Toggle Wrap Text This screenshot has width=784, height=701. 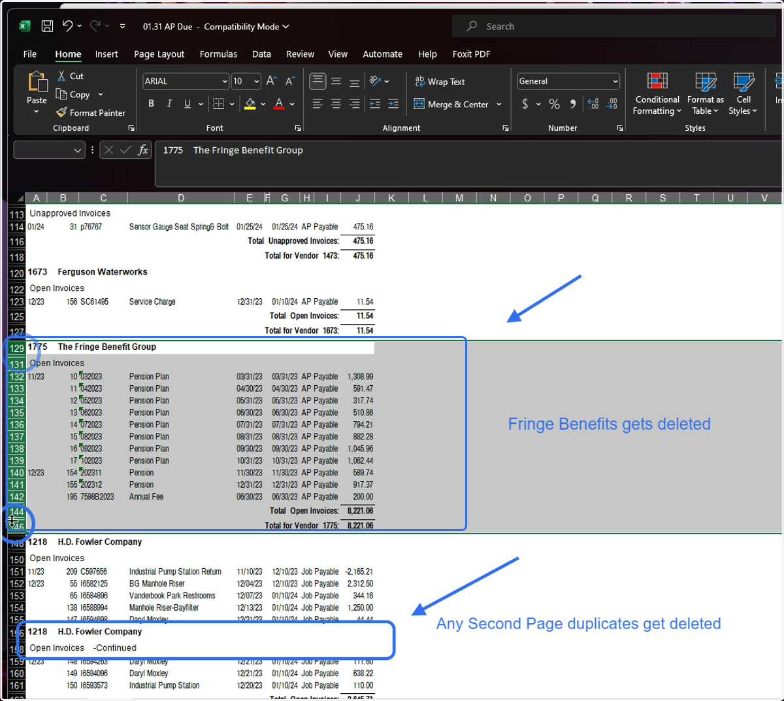[440, 82]
